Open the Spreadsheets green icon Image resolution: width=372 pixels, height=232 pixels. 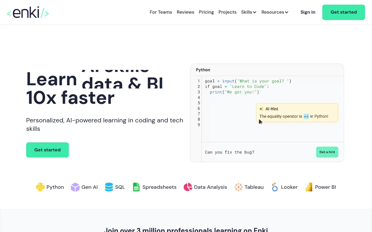pos(136,187)
